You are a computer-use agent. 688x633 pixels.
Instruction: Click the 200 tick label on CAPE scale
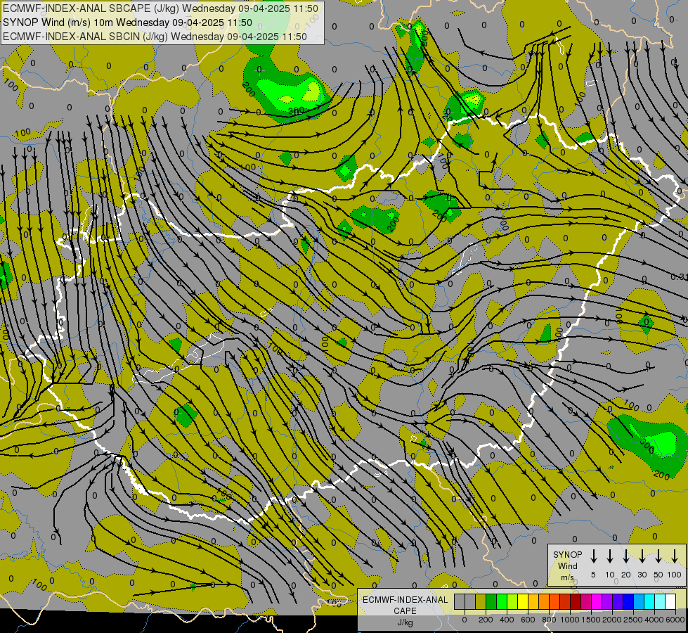(x=486, y=620)
